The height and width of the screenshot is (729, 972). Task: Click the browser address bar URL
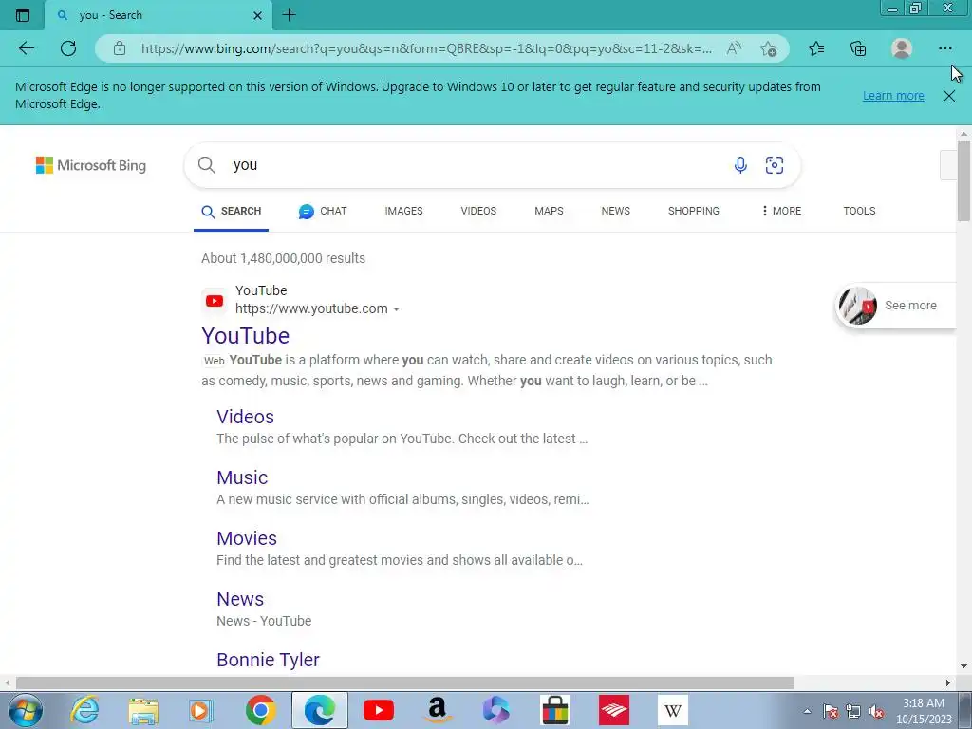point(426,48)
